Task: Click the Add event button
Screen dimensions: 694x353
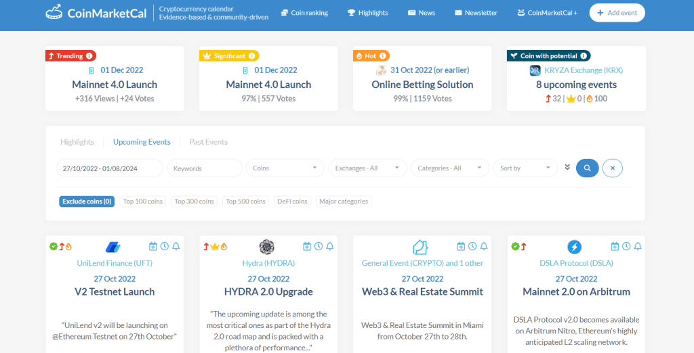Action: coord(617,13)
